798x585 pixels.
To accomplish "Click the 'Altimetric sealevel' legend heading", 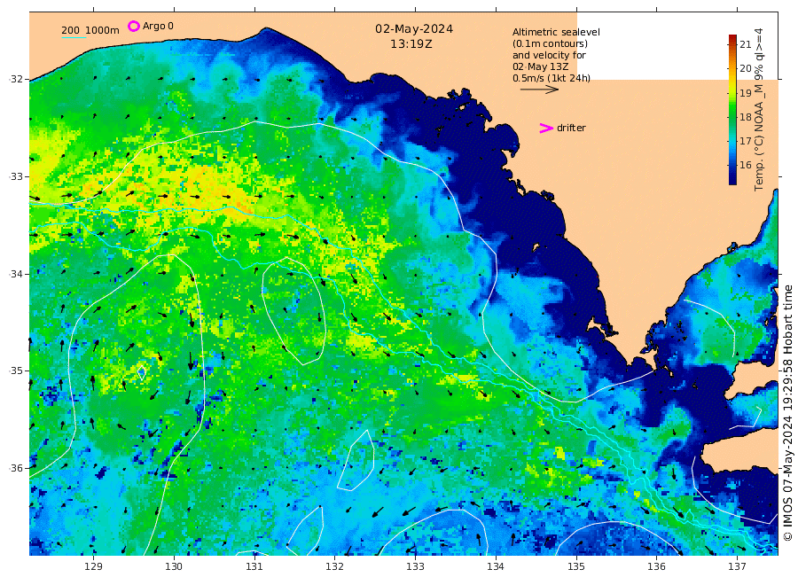I will click(556, 32).
